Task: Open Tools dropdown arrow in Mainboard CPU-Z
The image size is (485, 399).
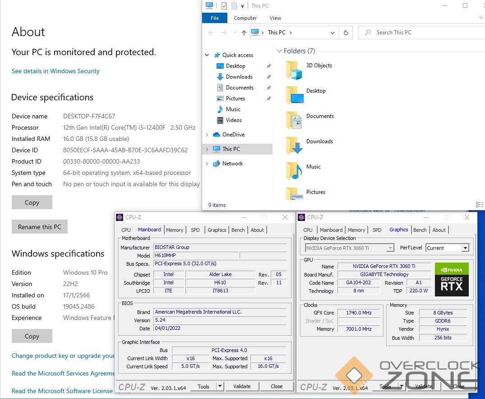Action: 220,386
